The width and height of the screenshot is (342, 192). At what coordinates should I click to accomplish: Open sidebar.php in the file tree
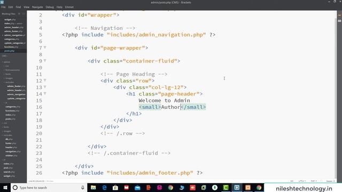coord(11,156)
